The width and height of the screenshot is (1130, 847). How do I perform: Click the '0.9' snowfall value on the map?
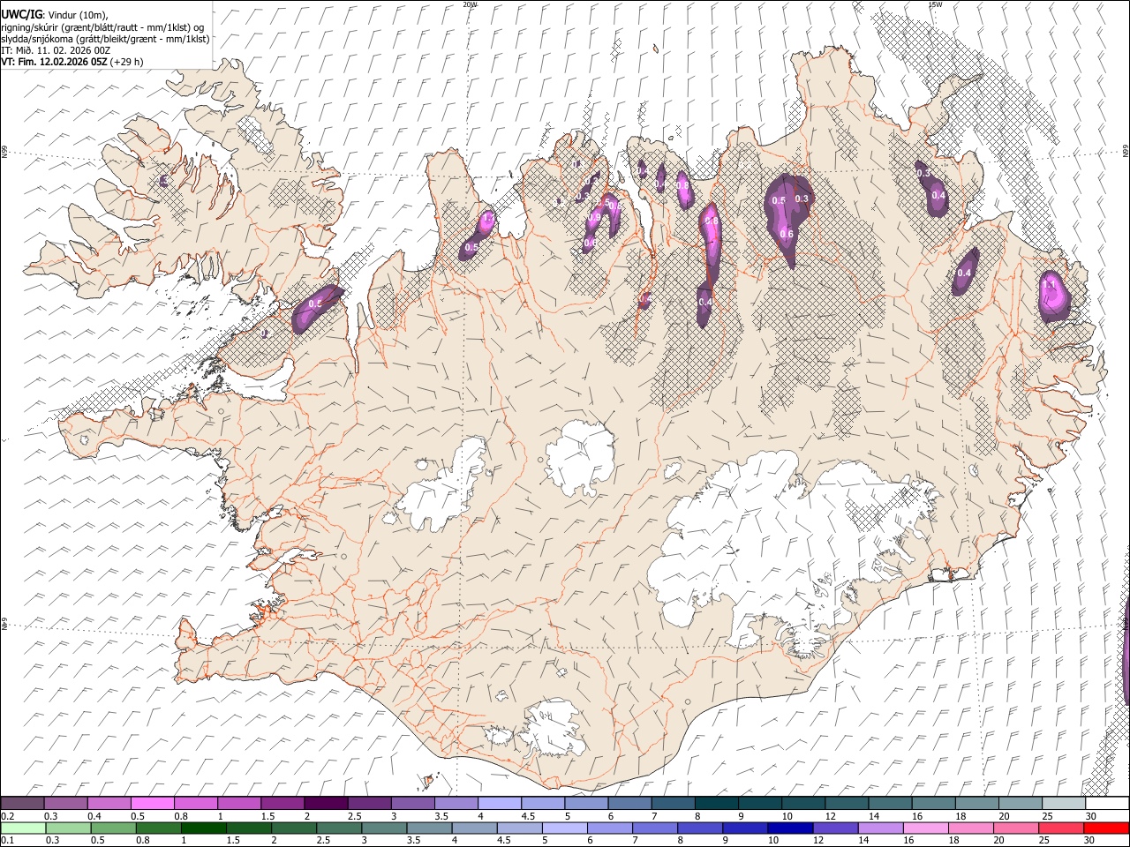[x=594, y=218]
